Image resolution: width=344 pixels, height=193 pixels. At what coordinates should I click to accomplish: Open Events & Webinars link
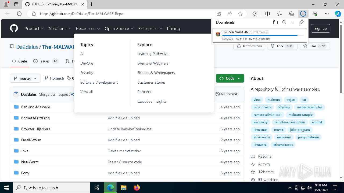pos(153,63)
